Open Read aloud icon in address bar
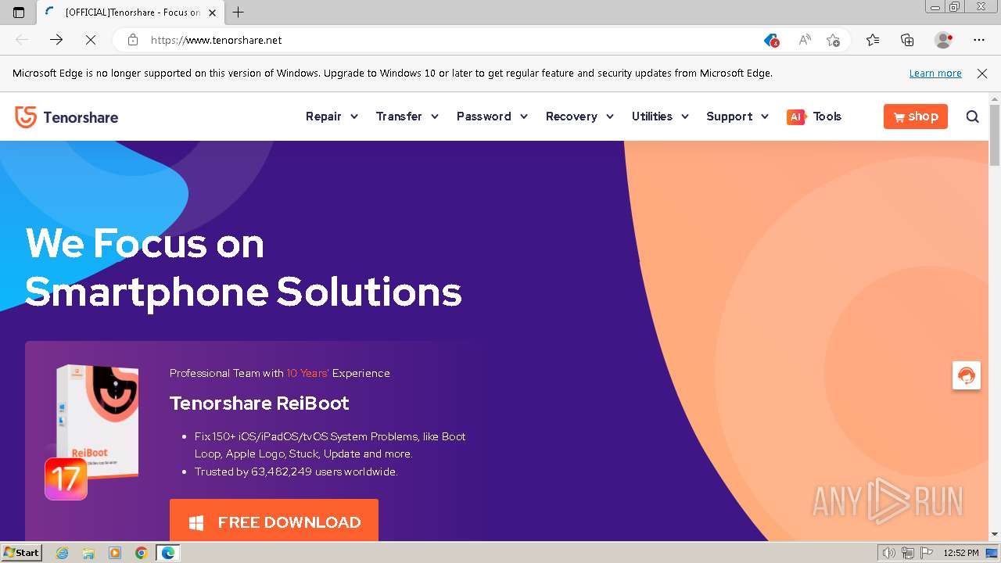 tap(804, 40)
